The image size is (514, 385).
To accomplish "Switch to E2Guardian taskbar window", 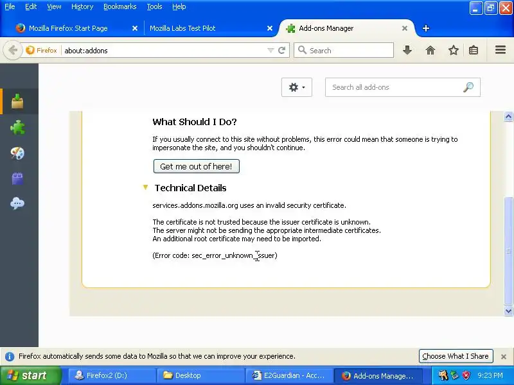I will 289,375.
